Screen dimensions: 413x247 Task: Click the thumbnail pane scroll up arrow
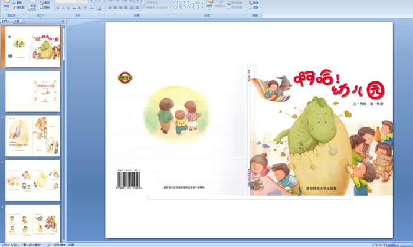tap(64, 26)
